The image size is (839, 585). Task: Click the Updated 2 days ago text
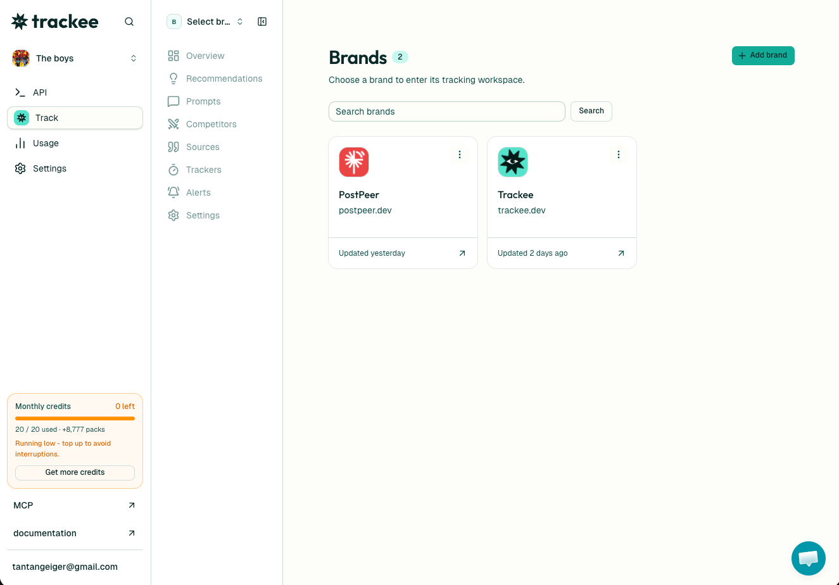(533, 253)
